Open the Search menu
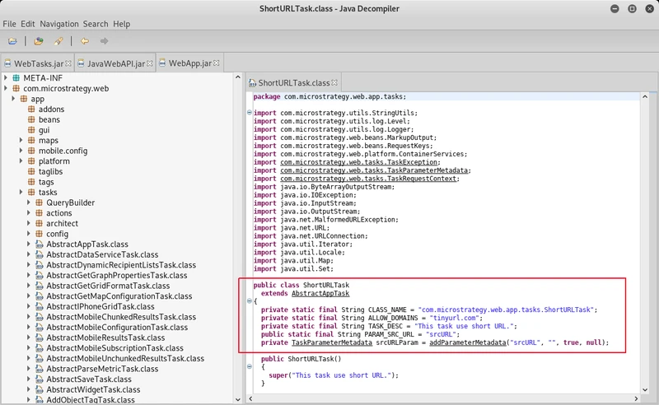 click(x=96, y=24)
